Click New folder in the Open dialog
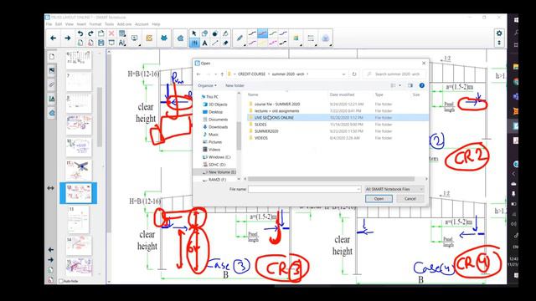536x301 pixels. tap(234, 85)
